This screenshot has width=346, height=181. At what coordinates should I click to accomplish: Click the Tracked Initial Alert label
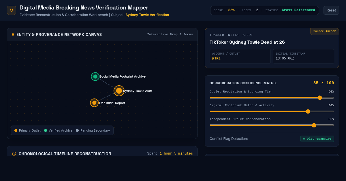click(231, 35)
